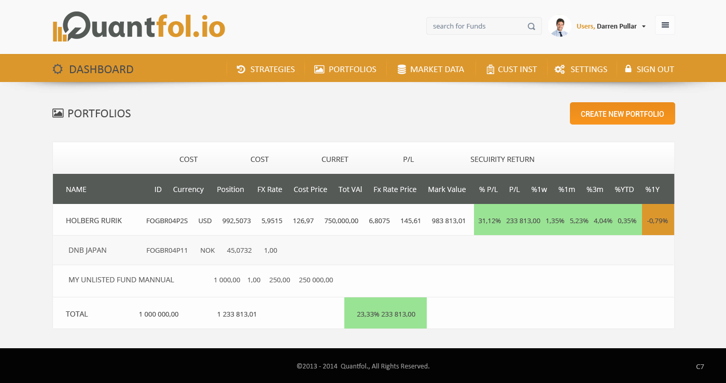
Task: Click the %1w column header
Action: [x=539, y=189]
